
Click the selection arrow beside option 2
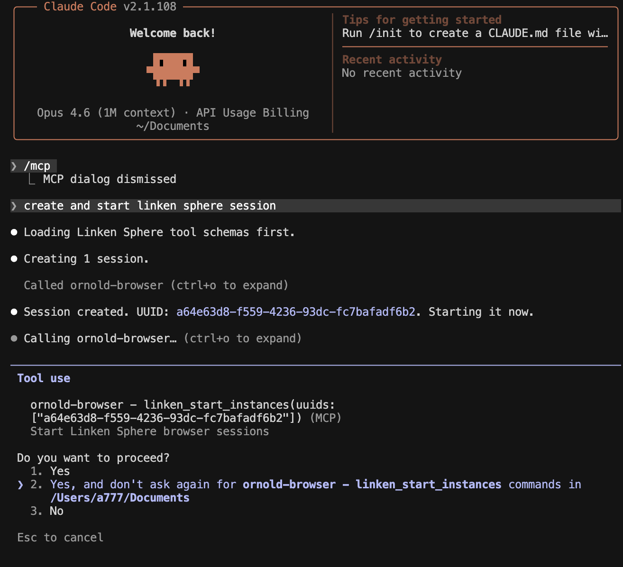point(20,485)
